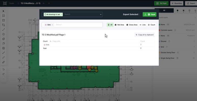The image size is (197, 101).
Task: Select the All filter tab
Action: coord(110,25)
